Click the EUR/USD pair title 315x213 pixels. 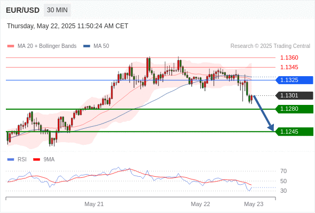(x=23, y=10)
